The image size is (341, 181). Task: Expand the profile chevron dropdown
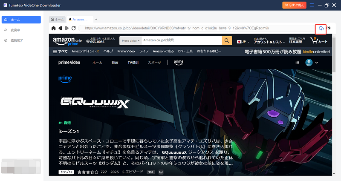coord(317,63)
